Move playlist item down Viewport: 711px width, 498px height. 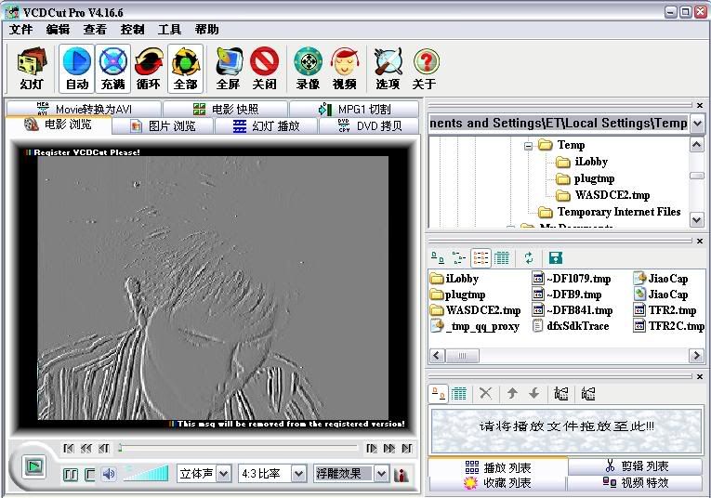(534, 393)
